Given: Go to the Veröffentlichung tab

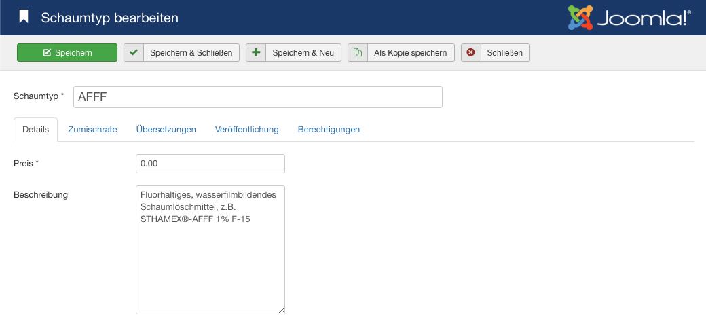Looking at the screenshot, I should (x=246, y=130).
